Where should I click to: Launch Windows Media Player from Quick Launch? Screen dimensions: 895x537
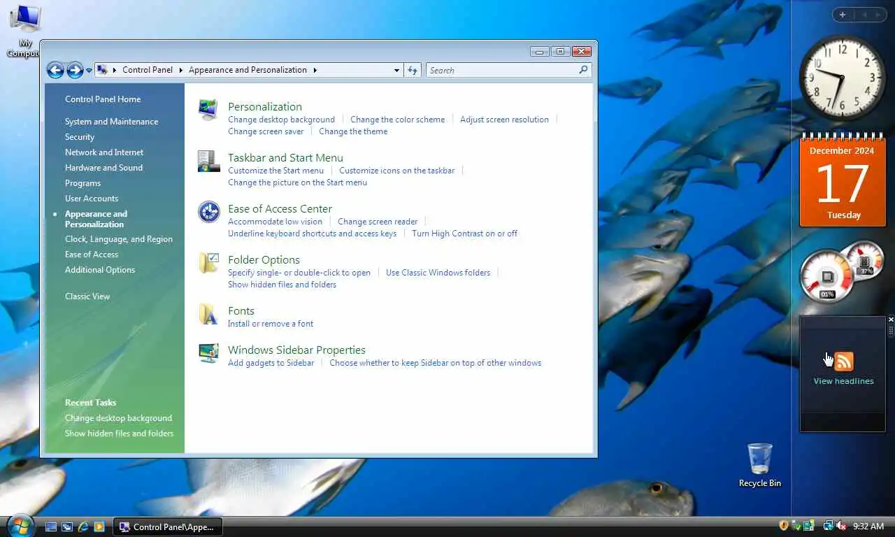click(x=99, y=527)
